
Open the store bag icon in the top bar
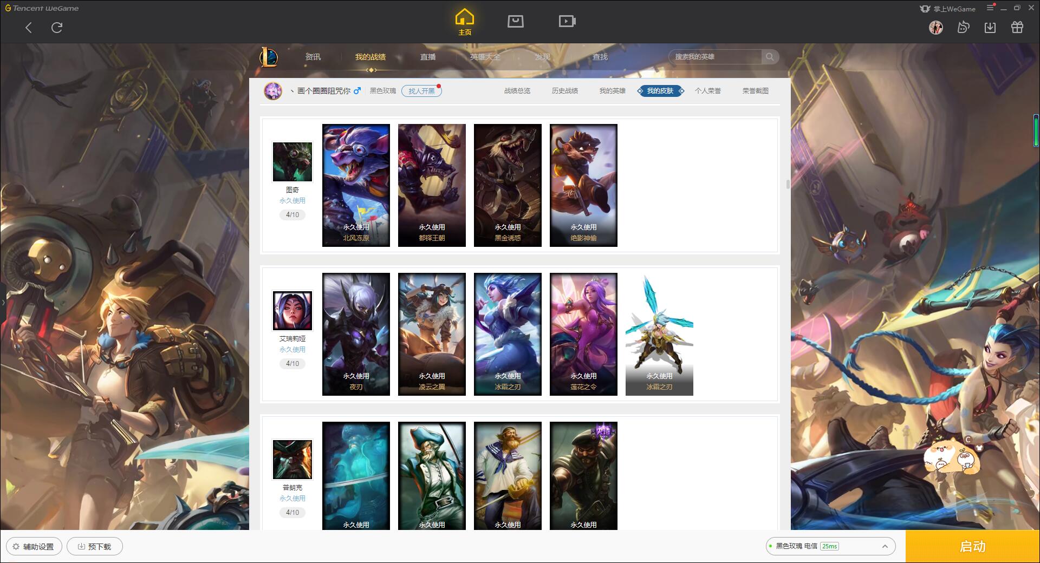pos(515,22)
